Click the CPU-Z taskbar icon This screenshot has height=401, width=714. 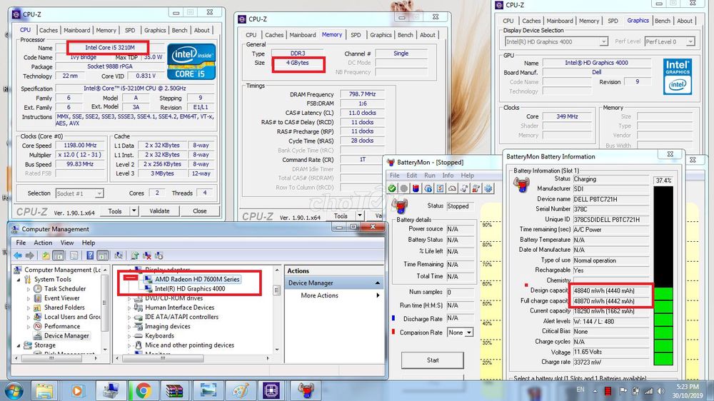271,390
